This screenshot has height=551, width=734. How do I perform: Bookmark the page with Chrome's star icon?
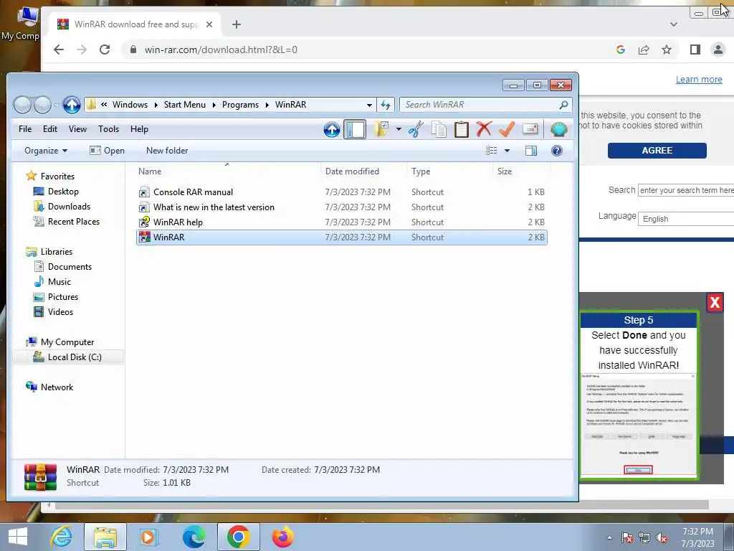[x=667, y=50]
